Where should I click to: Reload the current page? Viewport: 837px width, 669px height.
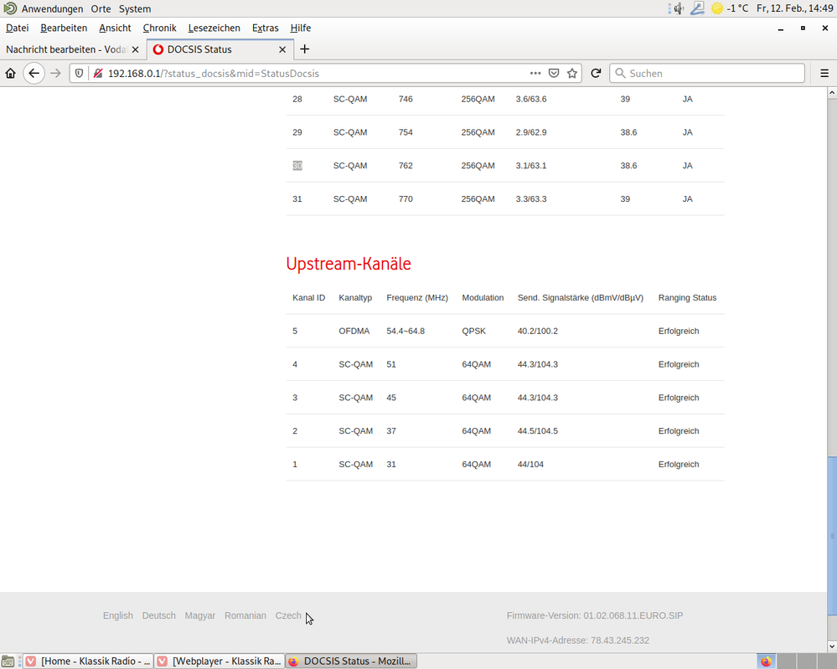(597, 74)
